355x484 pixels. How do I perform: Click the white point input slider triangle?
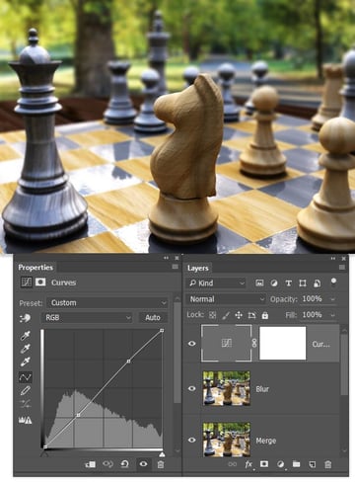click(162, 454)
